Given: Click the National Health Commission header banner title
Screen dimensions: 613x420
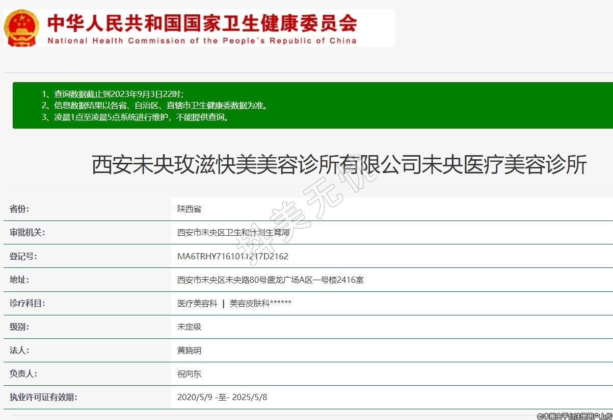Looking at the screenshot, I should 202,22.
